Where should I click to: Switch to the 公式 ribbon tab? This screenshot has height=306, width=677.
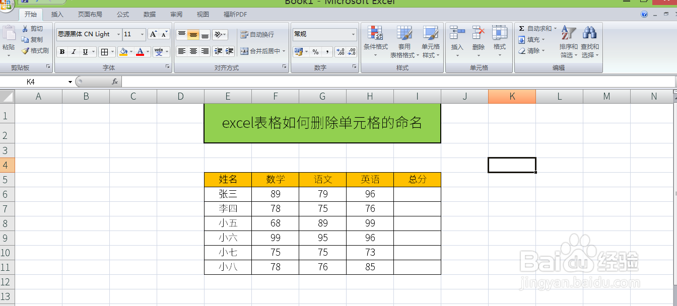pos(122,14)
